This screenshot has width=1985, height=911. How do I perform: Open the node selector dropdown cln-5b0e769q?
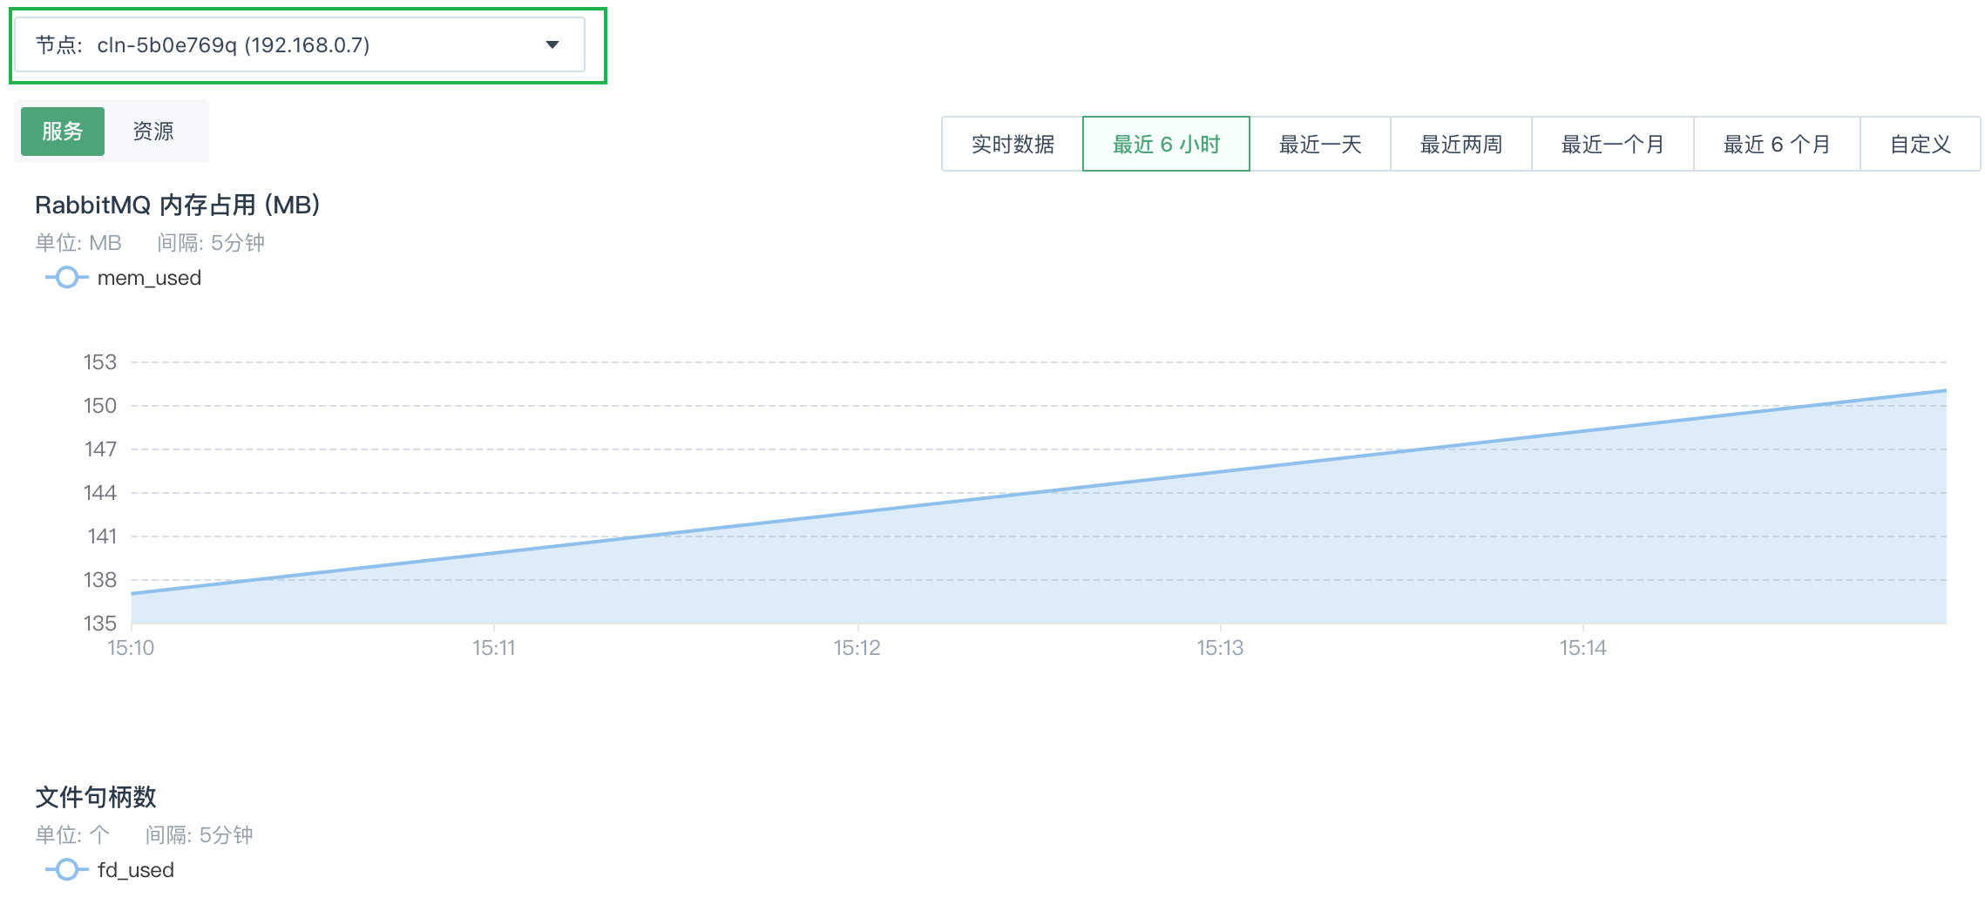pos(300,45)
